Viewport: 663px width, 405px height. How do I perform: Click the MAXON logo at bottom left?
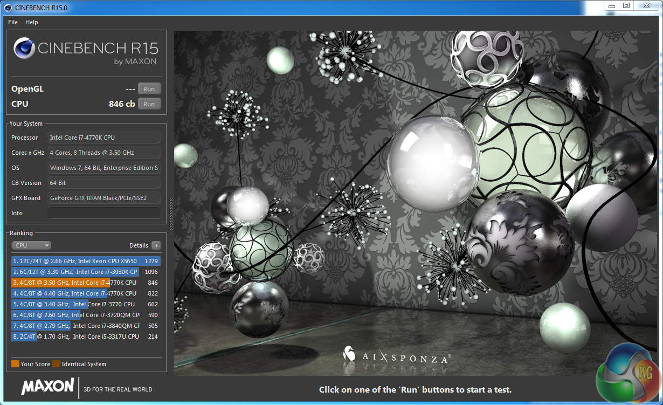click(x=47, y=387)
